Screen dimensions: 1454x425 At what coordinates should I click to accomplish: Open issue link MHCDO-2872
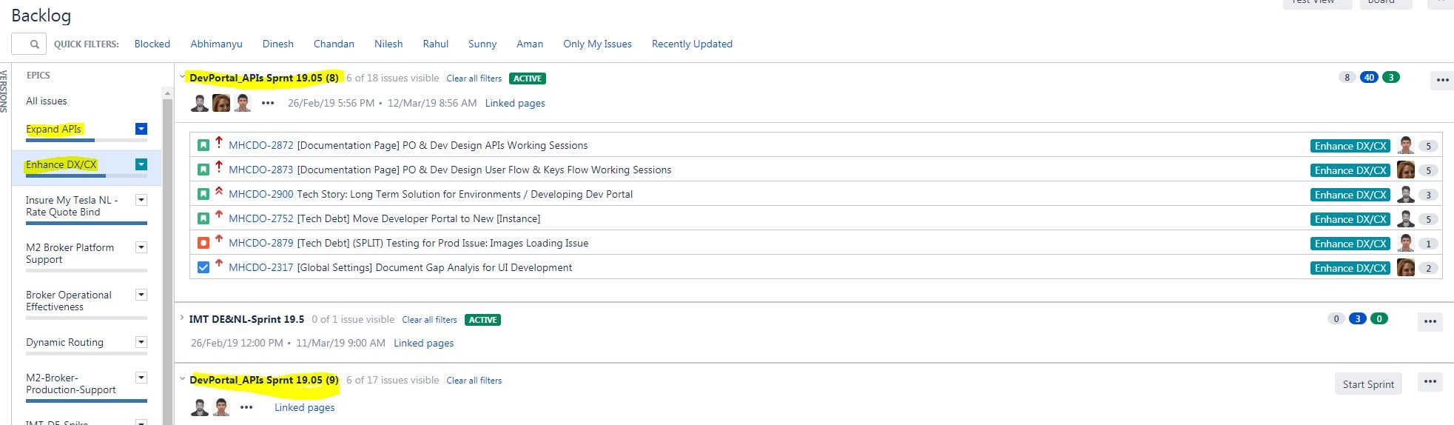coord(261,146)
